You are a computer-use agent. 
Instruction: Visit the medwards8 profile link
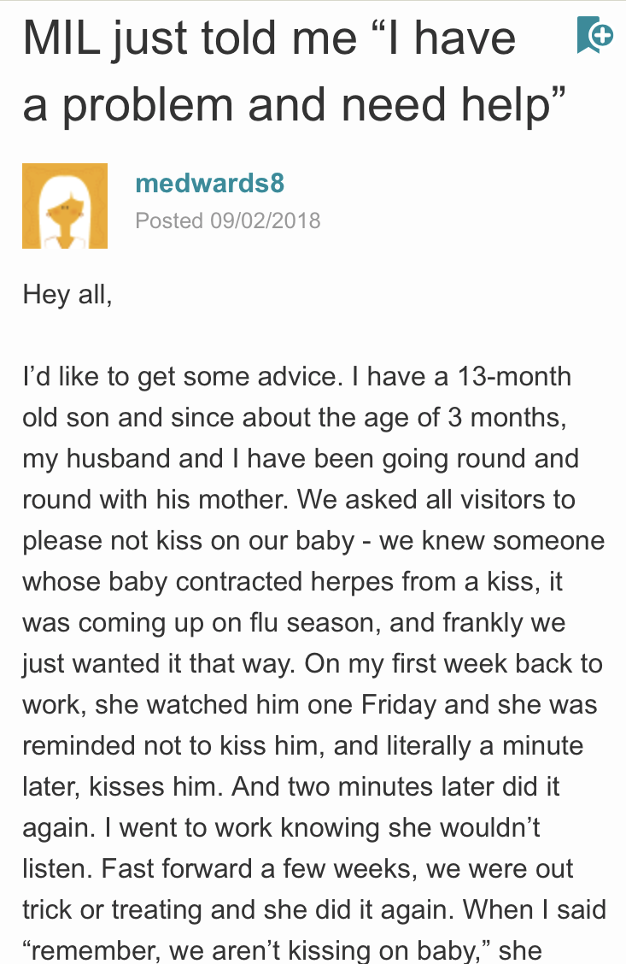point(209,183)
